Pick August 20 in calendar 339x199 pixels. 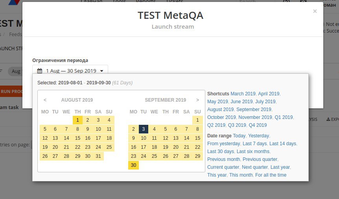click(x=55, y=147)
